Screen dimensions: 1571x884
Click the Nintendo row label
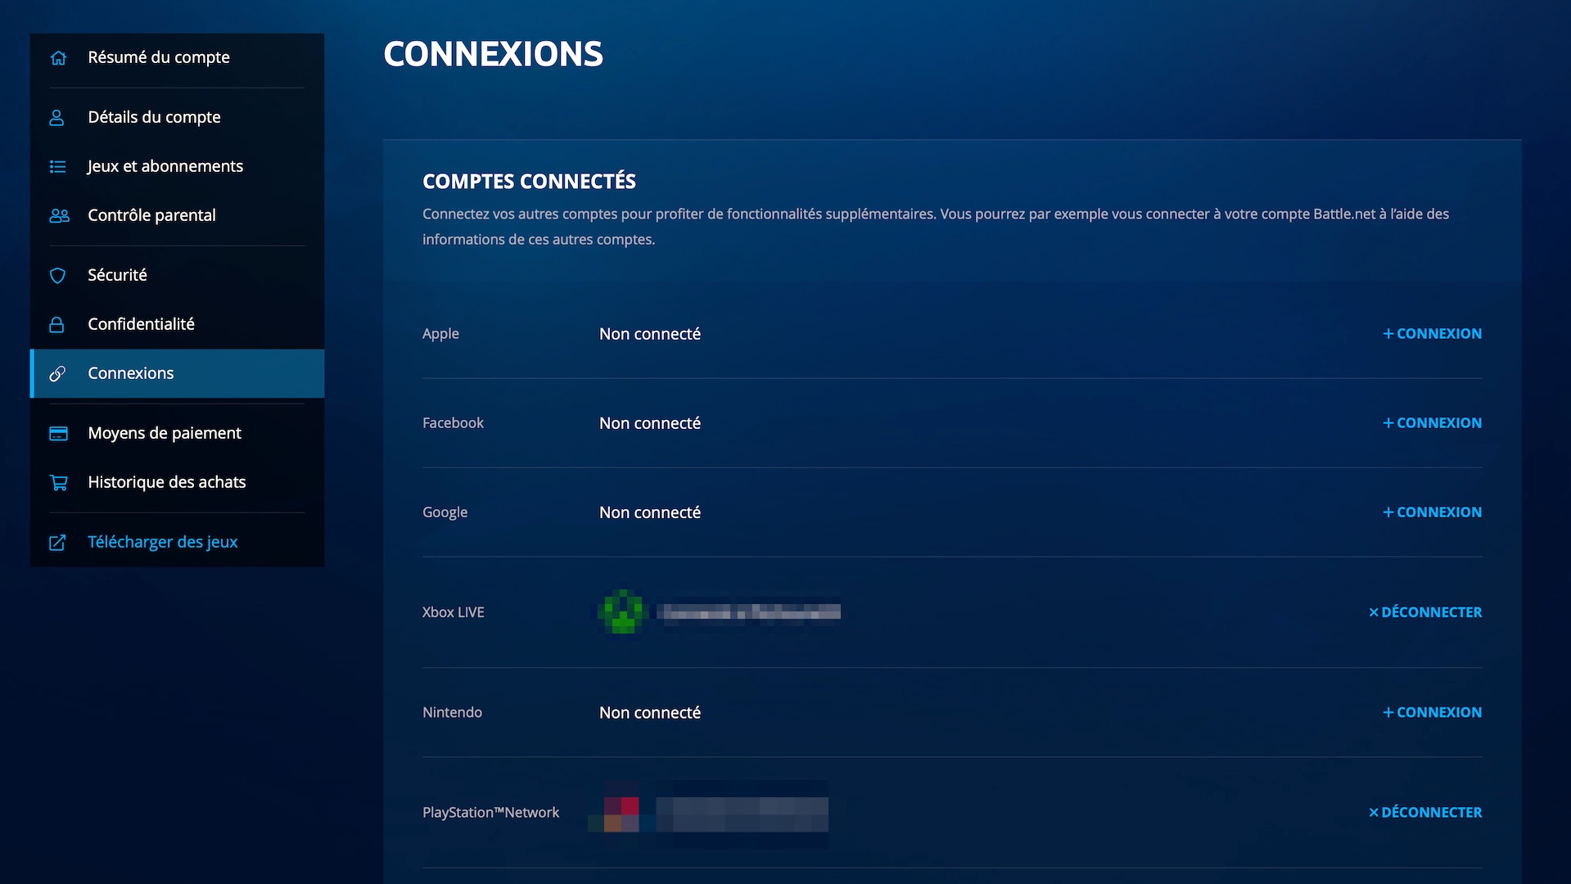(452, 712)
